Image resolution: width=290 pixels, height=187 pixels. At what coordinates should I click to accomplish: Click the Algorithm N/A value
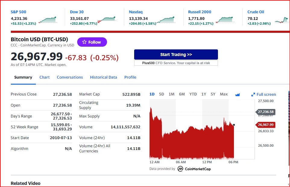[68, 148]
